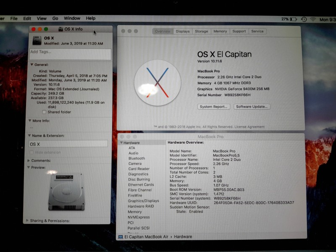
Task: Expand the Comments section
Action: [x=29, y=160]
